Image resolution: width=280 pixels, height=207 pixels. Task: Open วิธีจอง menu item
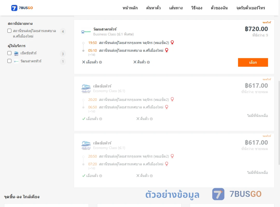click(197, 8)
